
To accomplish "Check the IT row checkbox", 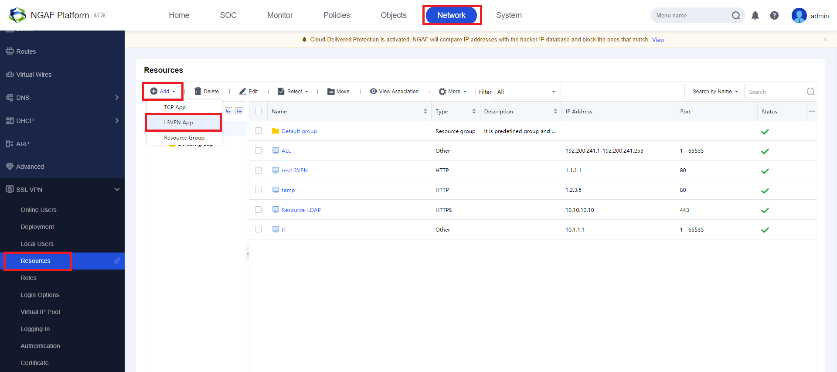I will click(x=259, y=229).
